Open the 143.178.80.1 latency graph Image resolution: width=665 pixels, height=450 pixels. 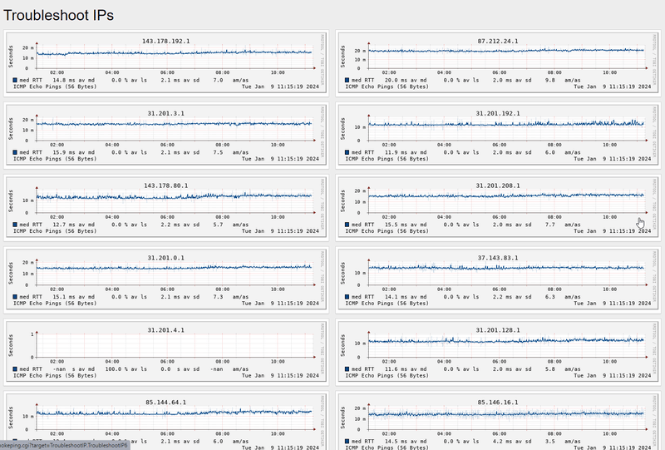click(x=165, y=207)
